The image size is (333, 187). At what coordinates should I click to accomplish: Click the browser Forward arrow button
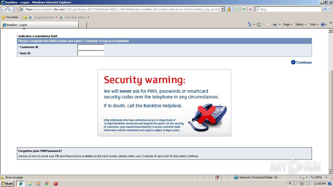point(11,9)
